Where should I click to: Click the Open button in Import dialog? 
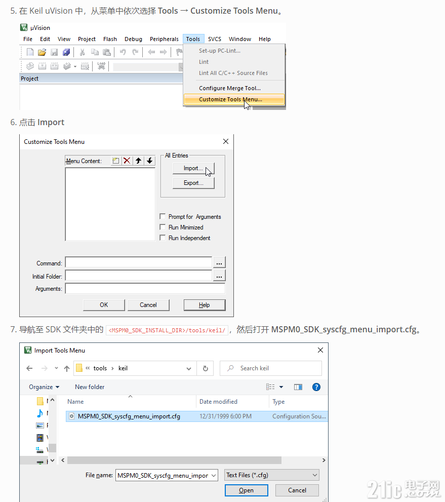point(247,490)
